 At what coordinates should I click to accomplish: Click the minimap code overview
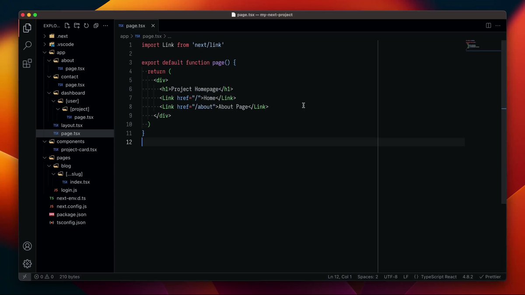483,46
